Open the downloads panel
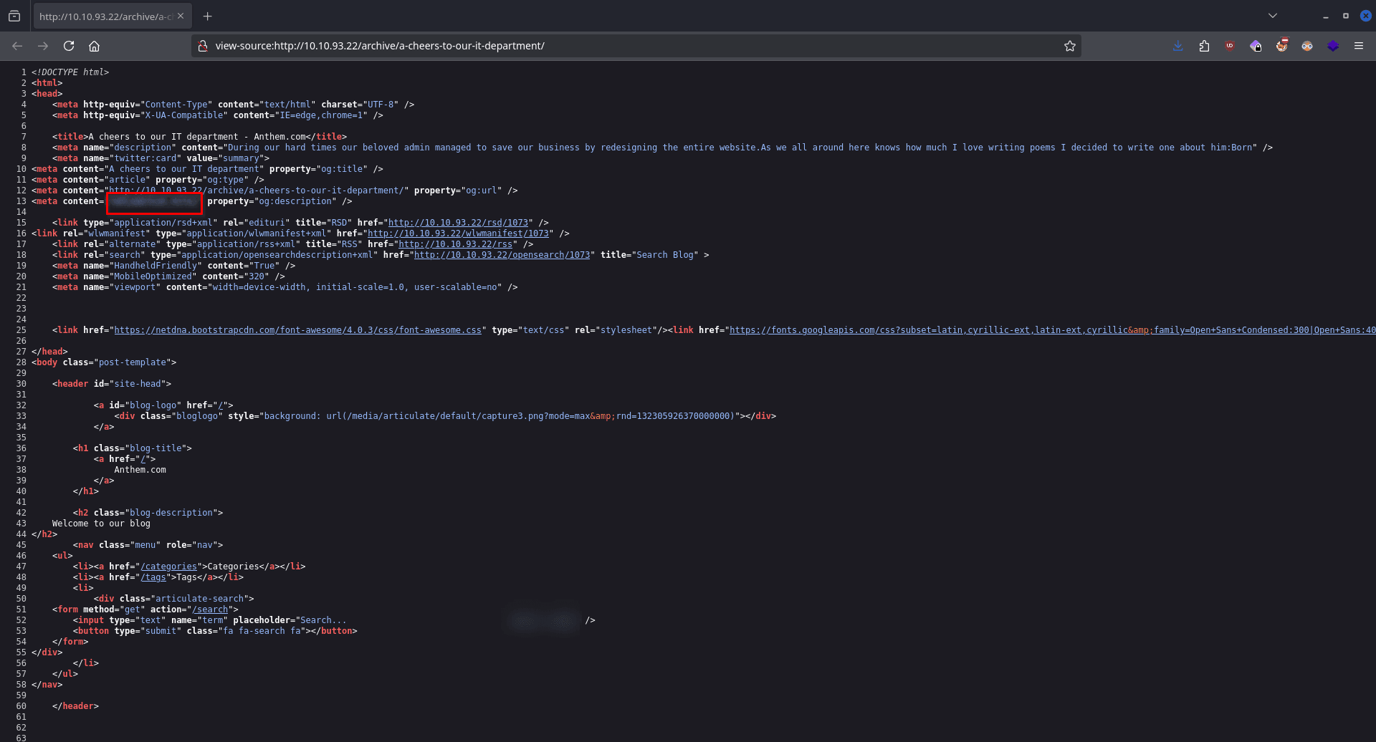The image size is (1376, 742). 1177,46
